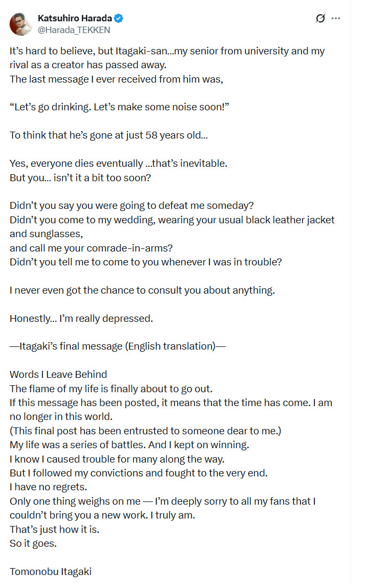Screen dimensions: 366x583
Task: Click the "So it goes." line
Action: point(32,544)
